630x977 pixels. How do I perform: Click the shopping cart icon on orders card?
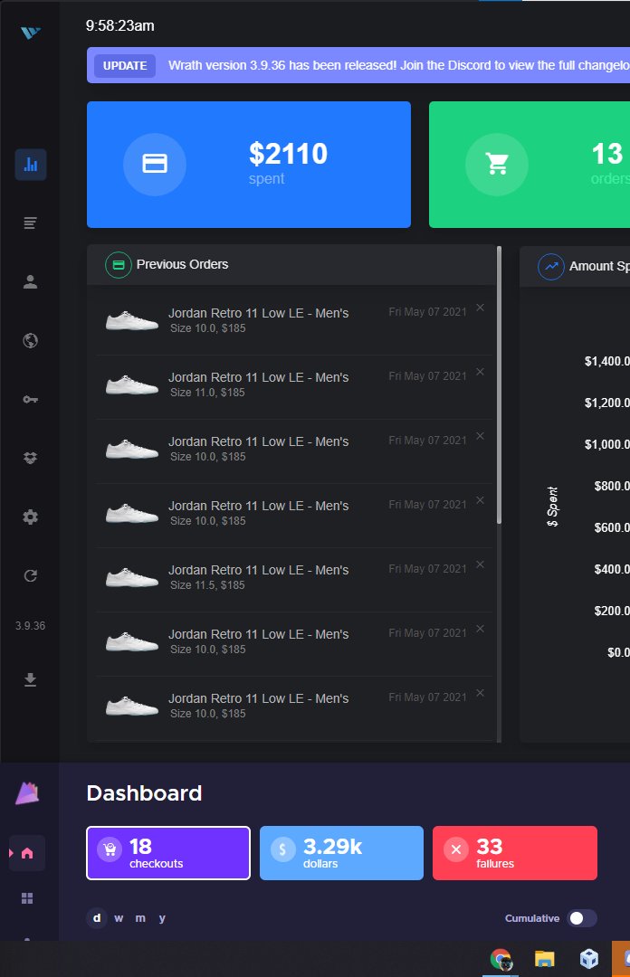click(497, 164)
